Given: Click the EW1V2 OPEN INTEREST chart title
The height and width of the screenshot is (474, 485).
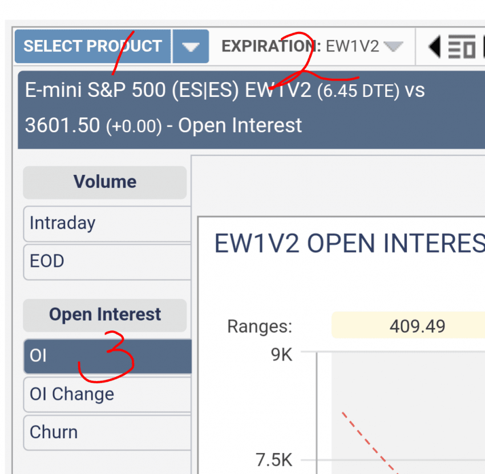Looking at the screenshot, I should 349,244.
